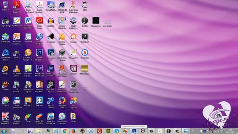Open the DP Animation Maker shortcut
Screen dimensions: 238x134
tap(17, 87)
